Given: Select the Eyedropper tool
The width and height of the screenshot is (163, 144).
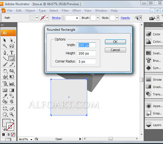Looking at the screenshot, I should click(5, 96).
